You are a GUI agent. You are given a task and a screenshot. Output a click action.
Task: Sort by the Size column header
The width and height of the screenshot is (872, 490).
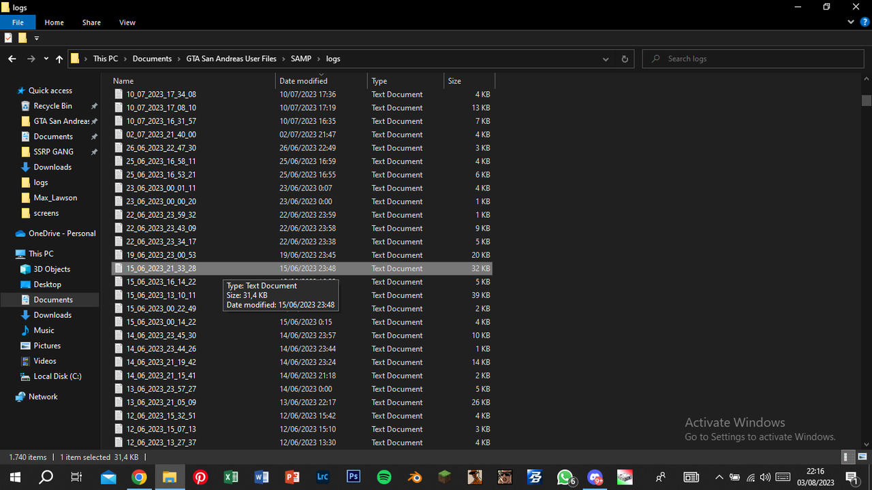click(469, 81)
